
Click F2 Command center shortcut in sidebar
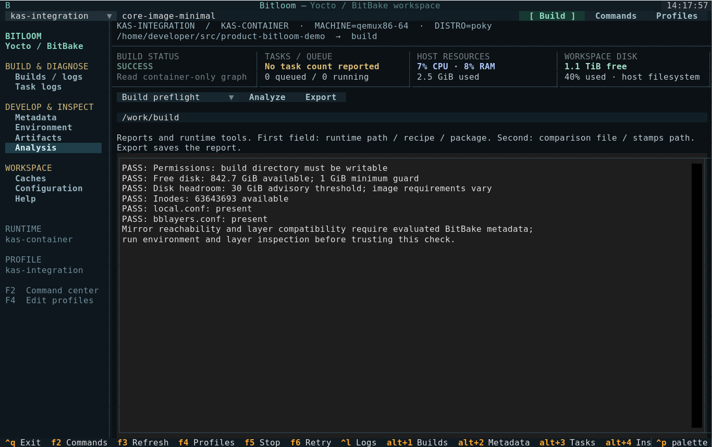52,290
